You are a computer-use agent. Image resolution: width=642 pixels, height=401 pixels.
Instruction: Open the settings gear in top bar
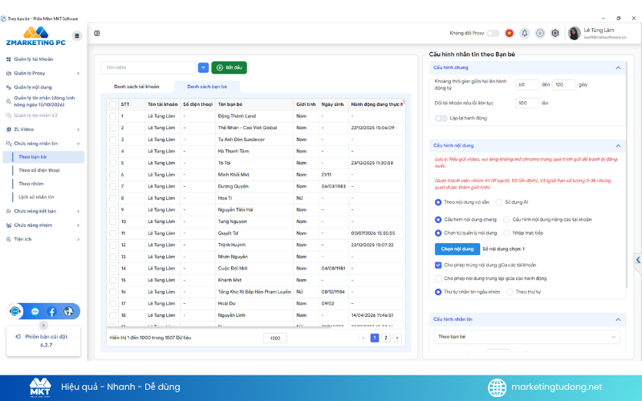555,33
